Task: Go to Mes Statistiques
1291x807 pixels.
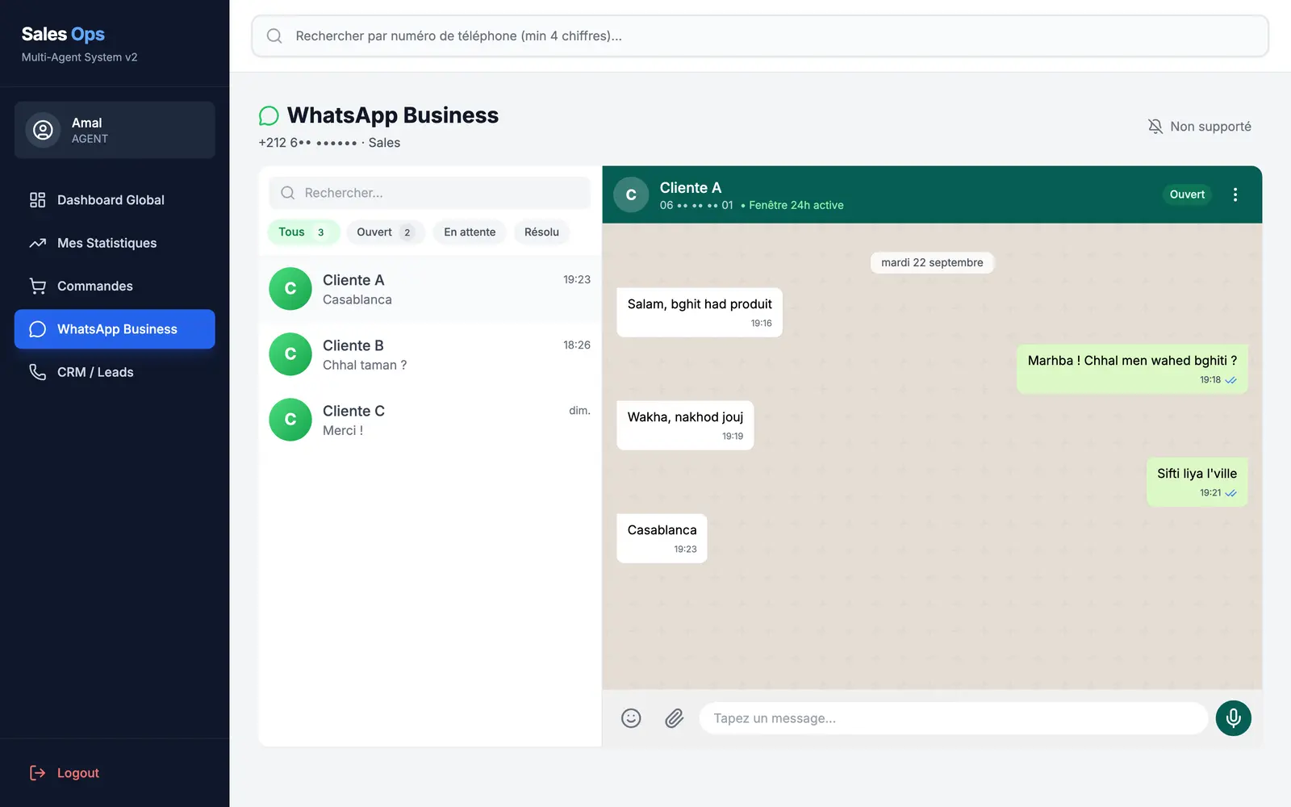Action: point(115,243)
